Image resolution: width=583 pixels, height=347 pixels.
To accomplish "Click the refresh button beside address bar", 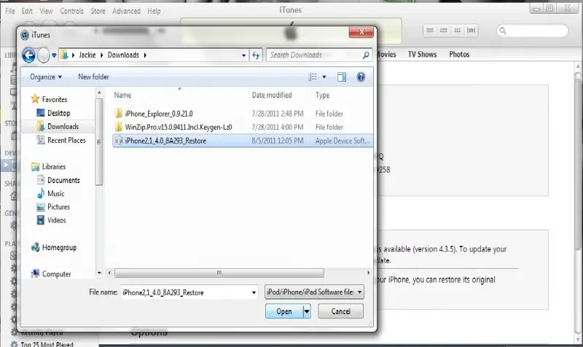I will pyautogui.click(x=256, y=55).
